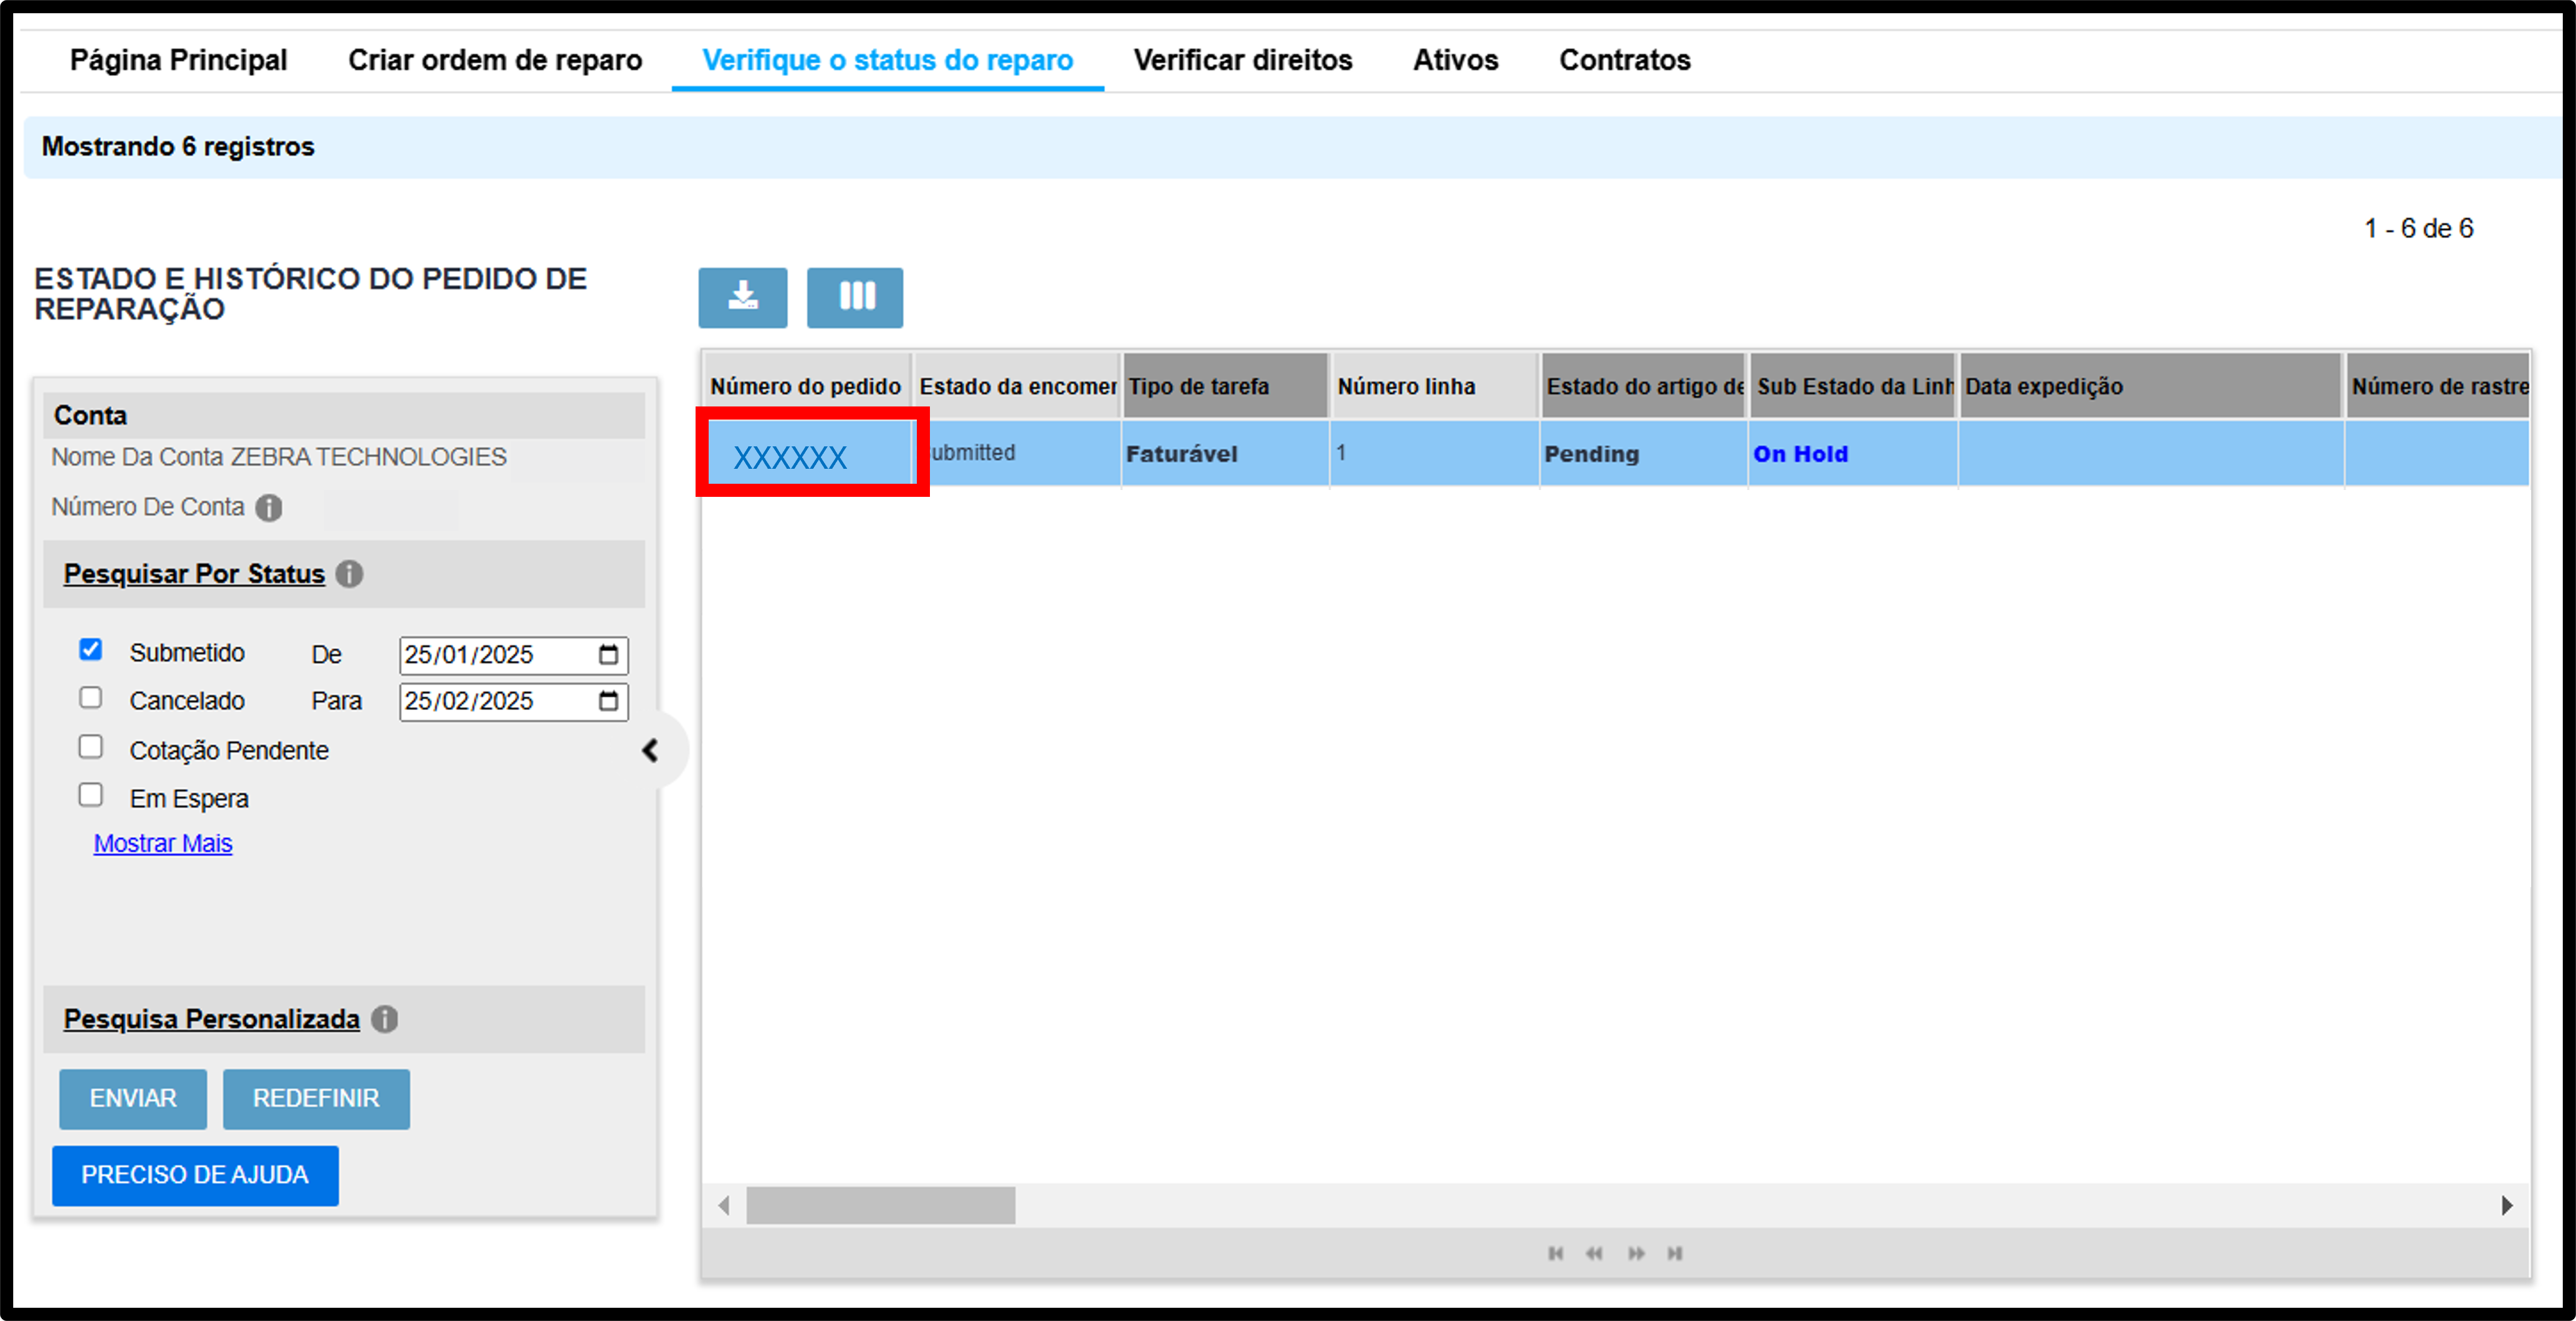Click the ENVIAR button
The height and width of the screenshot is (1321, 2576).
pyautogui.click(x=133, y=1098)
